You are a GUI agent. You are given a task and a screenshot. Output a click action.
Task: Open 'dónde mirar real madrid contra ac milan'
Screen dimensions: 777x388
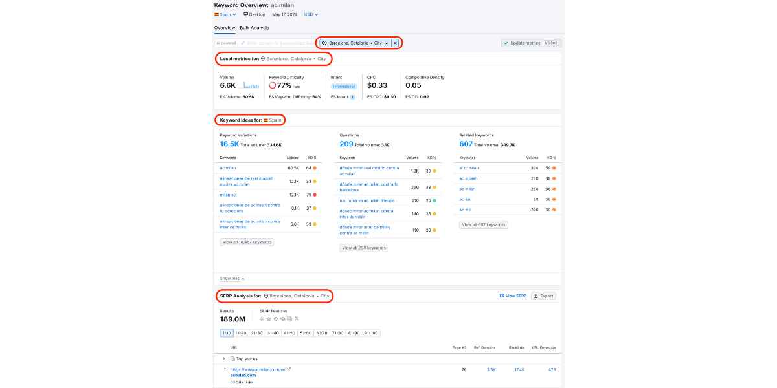click(369, 171)
